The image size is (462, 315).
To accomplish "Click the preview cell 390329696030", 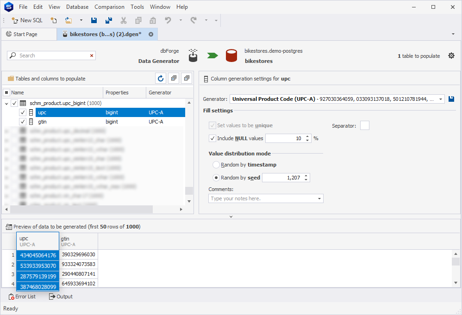I will (x=79, y=254).
